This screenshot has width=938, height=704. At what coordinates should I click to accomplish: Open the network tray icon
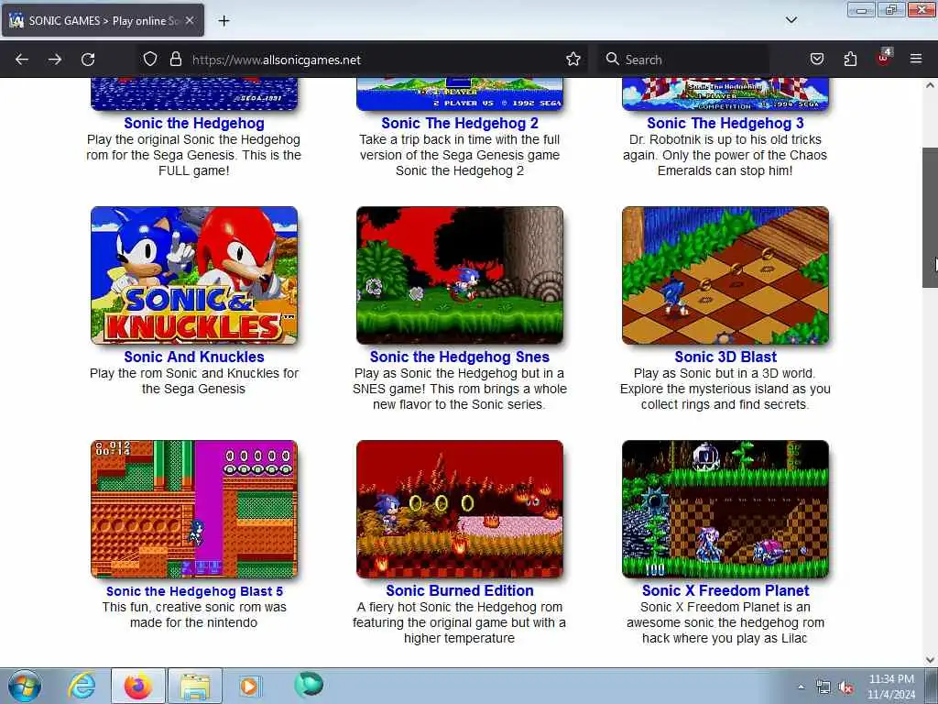823,687
